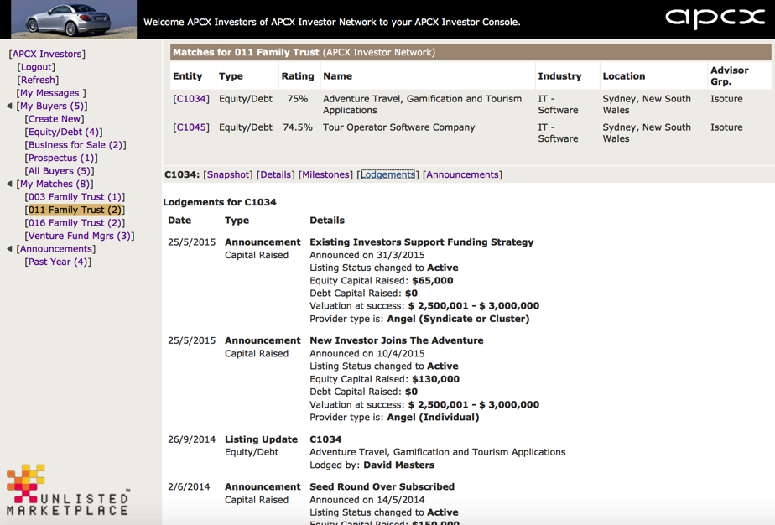
Task: Click the Refresh link in sidebar
Action: point(39,80)
